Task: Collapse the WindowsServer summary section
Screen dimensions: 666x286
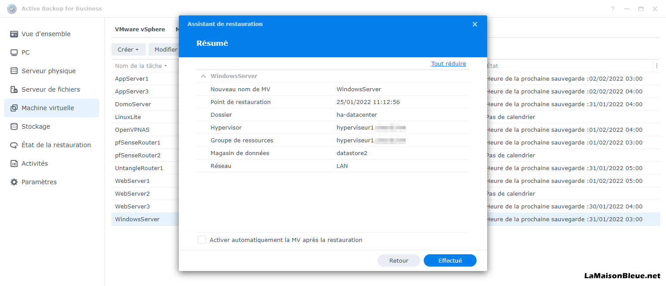Action: pyautogui.click(x=203, y=76)
